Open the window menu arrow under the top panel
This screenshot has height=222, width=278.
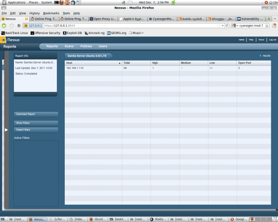[4, 8]
